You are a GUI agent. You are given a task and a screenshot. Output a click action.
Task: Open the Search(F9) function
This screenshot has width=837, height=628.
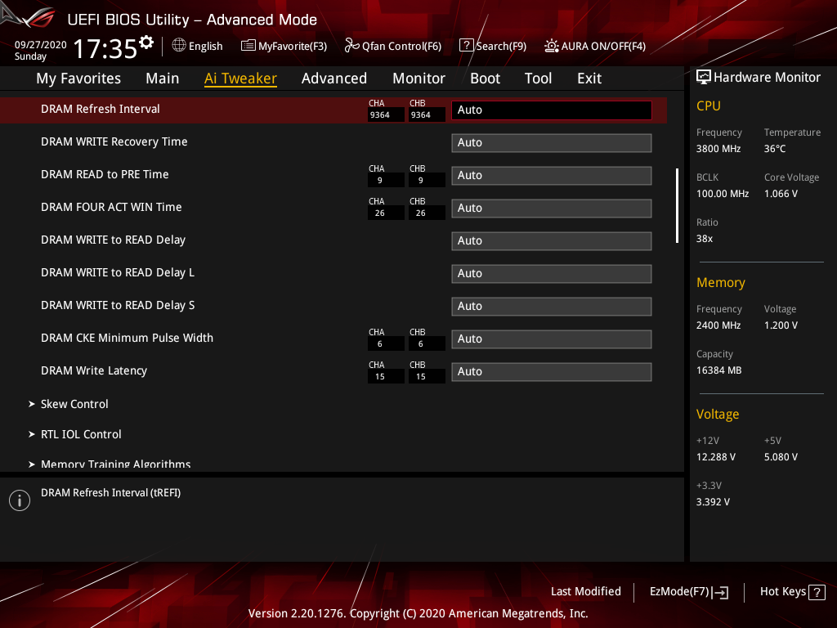click(x=501, y=47)
